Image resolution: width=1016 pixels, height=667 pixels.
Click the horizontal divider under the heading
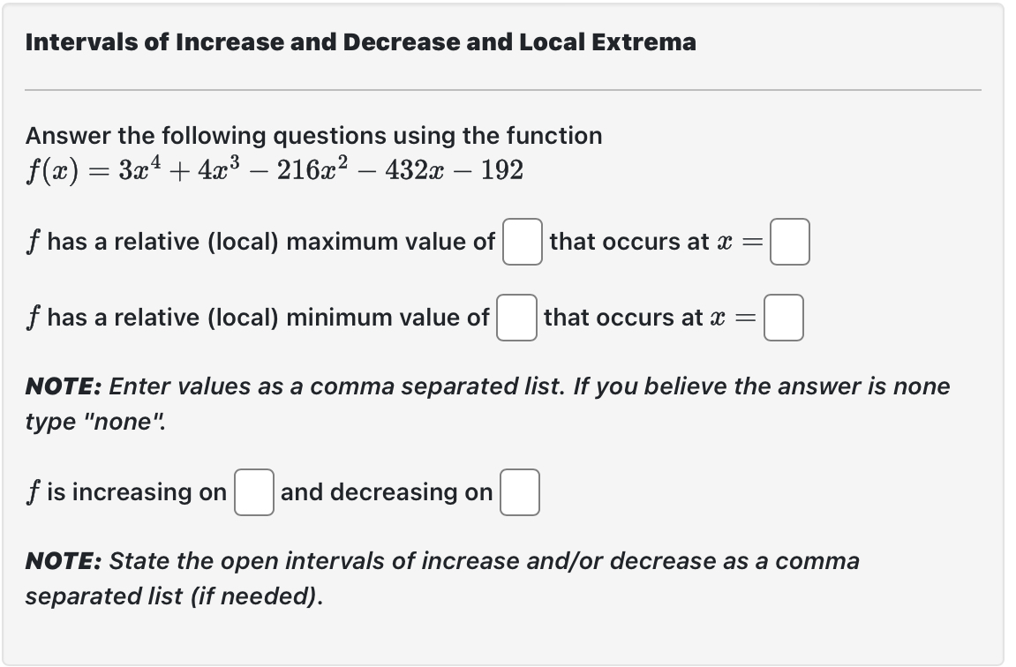504,88
